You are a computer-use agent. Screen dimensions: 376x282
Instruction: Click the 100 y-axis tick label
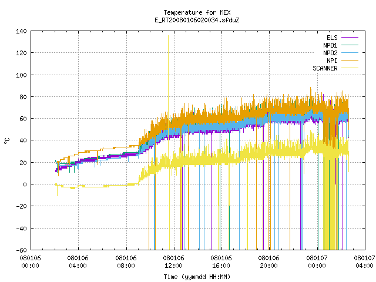21,75
